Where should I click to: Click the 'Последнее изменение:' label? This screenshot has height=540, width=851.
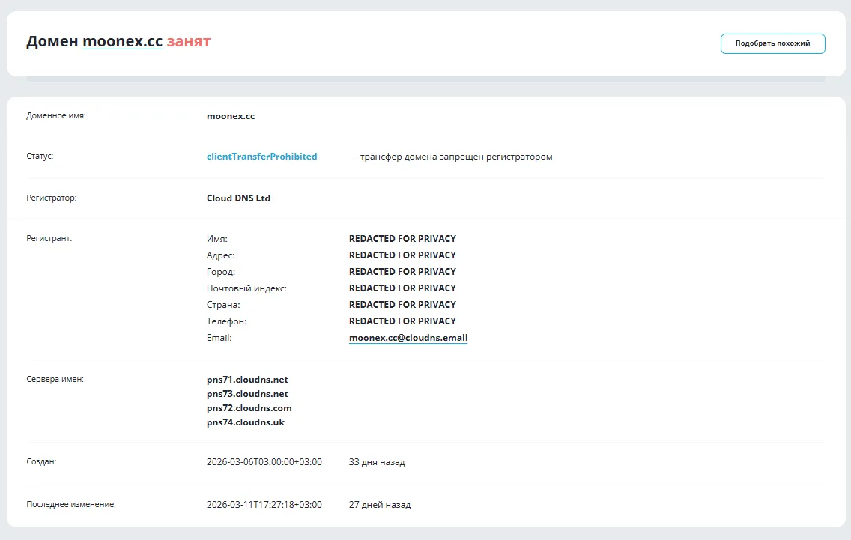coord(71,504)
